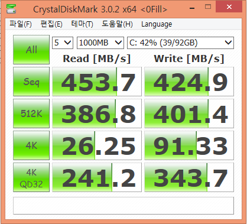The width and height of the screenshot is (247, 224).
Task: Select the 4K write result 91.33
Action: pos(189,145)
